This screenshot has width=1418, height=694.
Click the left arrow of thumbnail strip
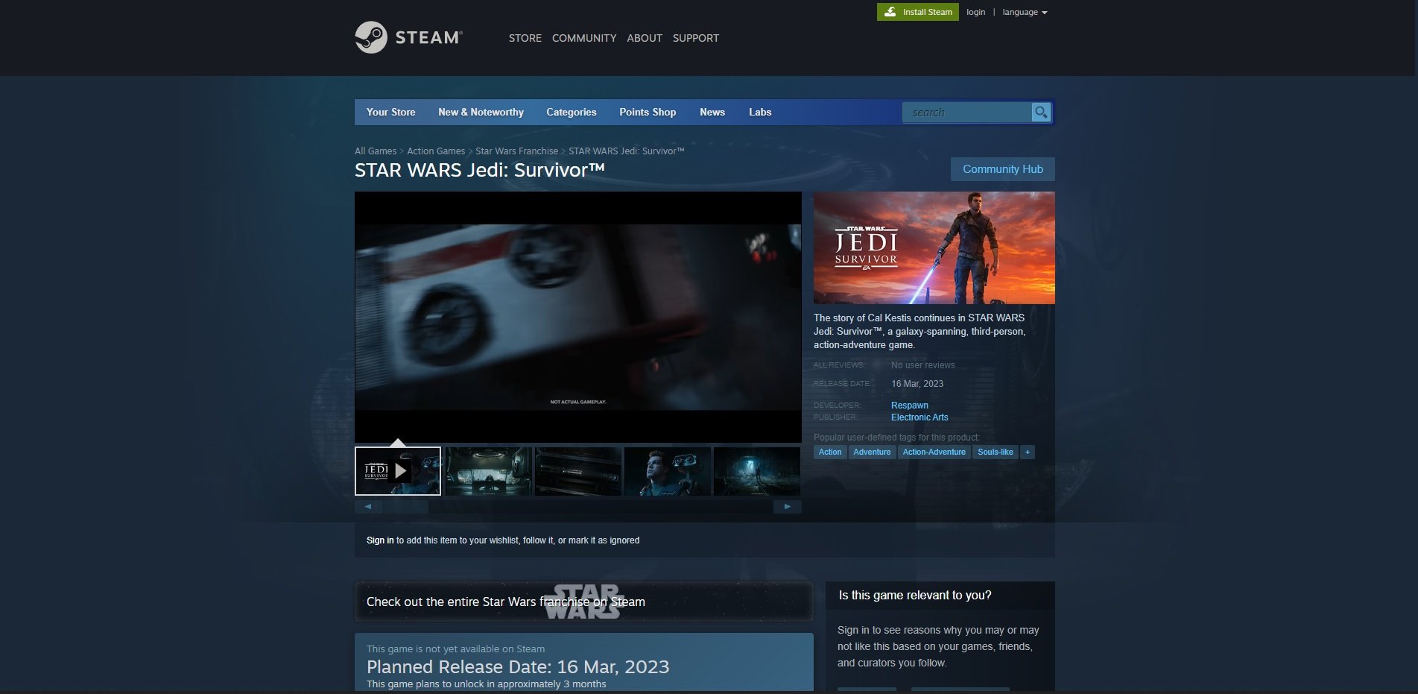coord(368,507)
